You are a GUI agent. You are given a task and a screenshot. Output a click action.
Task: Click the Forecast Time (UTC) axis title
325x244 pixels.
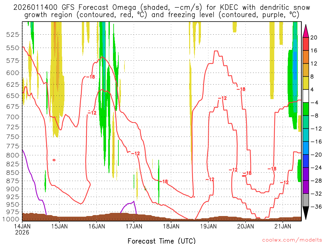coord(162,241)
